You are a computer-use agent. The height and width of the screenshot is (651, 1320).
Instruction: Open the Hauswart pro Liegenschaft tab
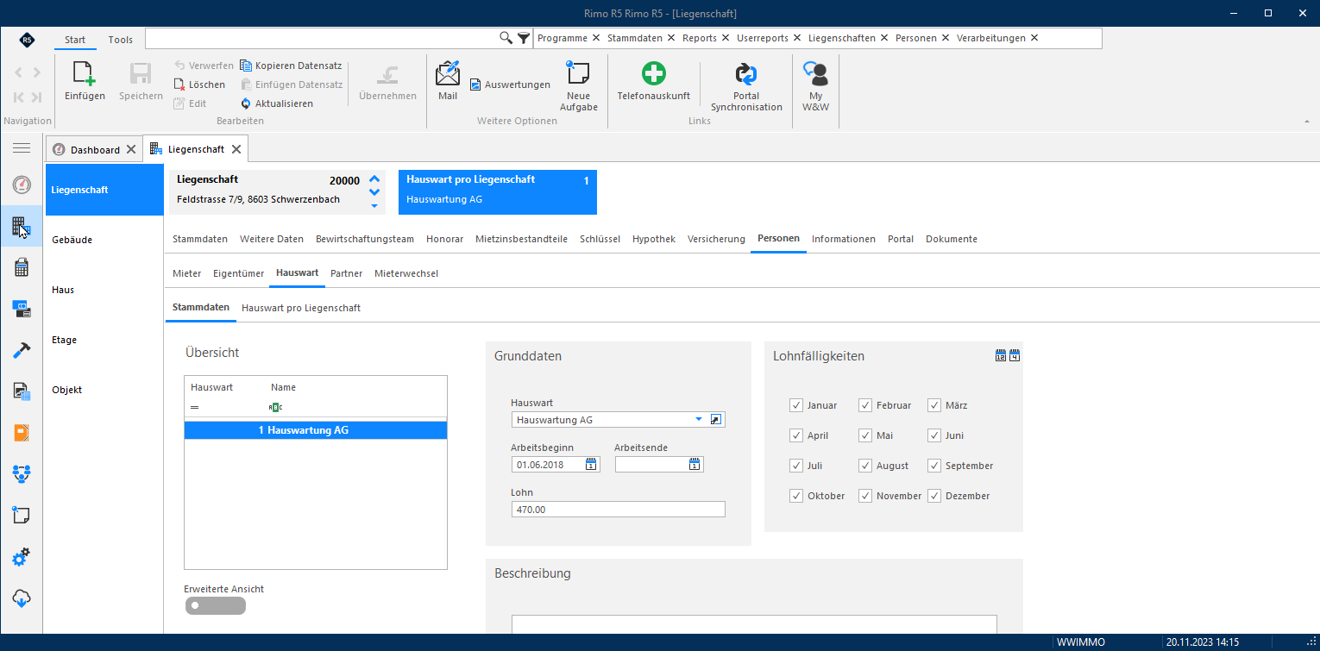point(301,308)
